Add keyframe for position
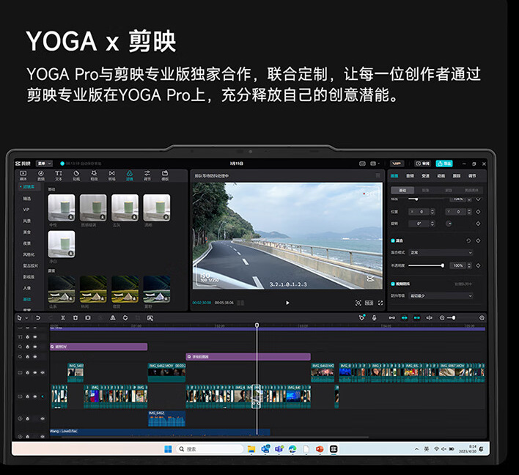 coord(478,212)
